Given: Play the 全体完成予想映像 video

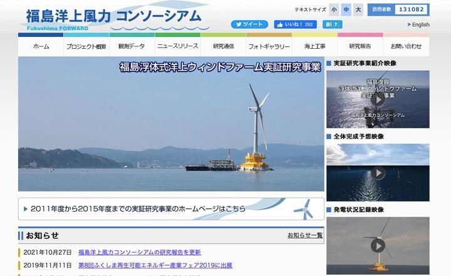Looking at the screenshot, I should pos(378,173).
